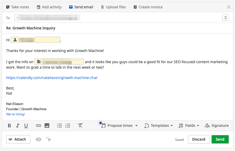Discard the email draft
Screen dimensions: 235x151
click(199, 139)
